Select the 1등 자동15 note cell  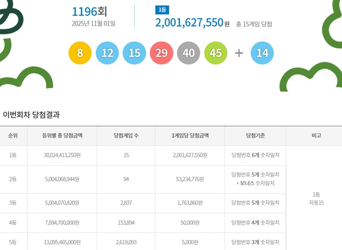pos(316,198)
